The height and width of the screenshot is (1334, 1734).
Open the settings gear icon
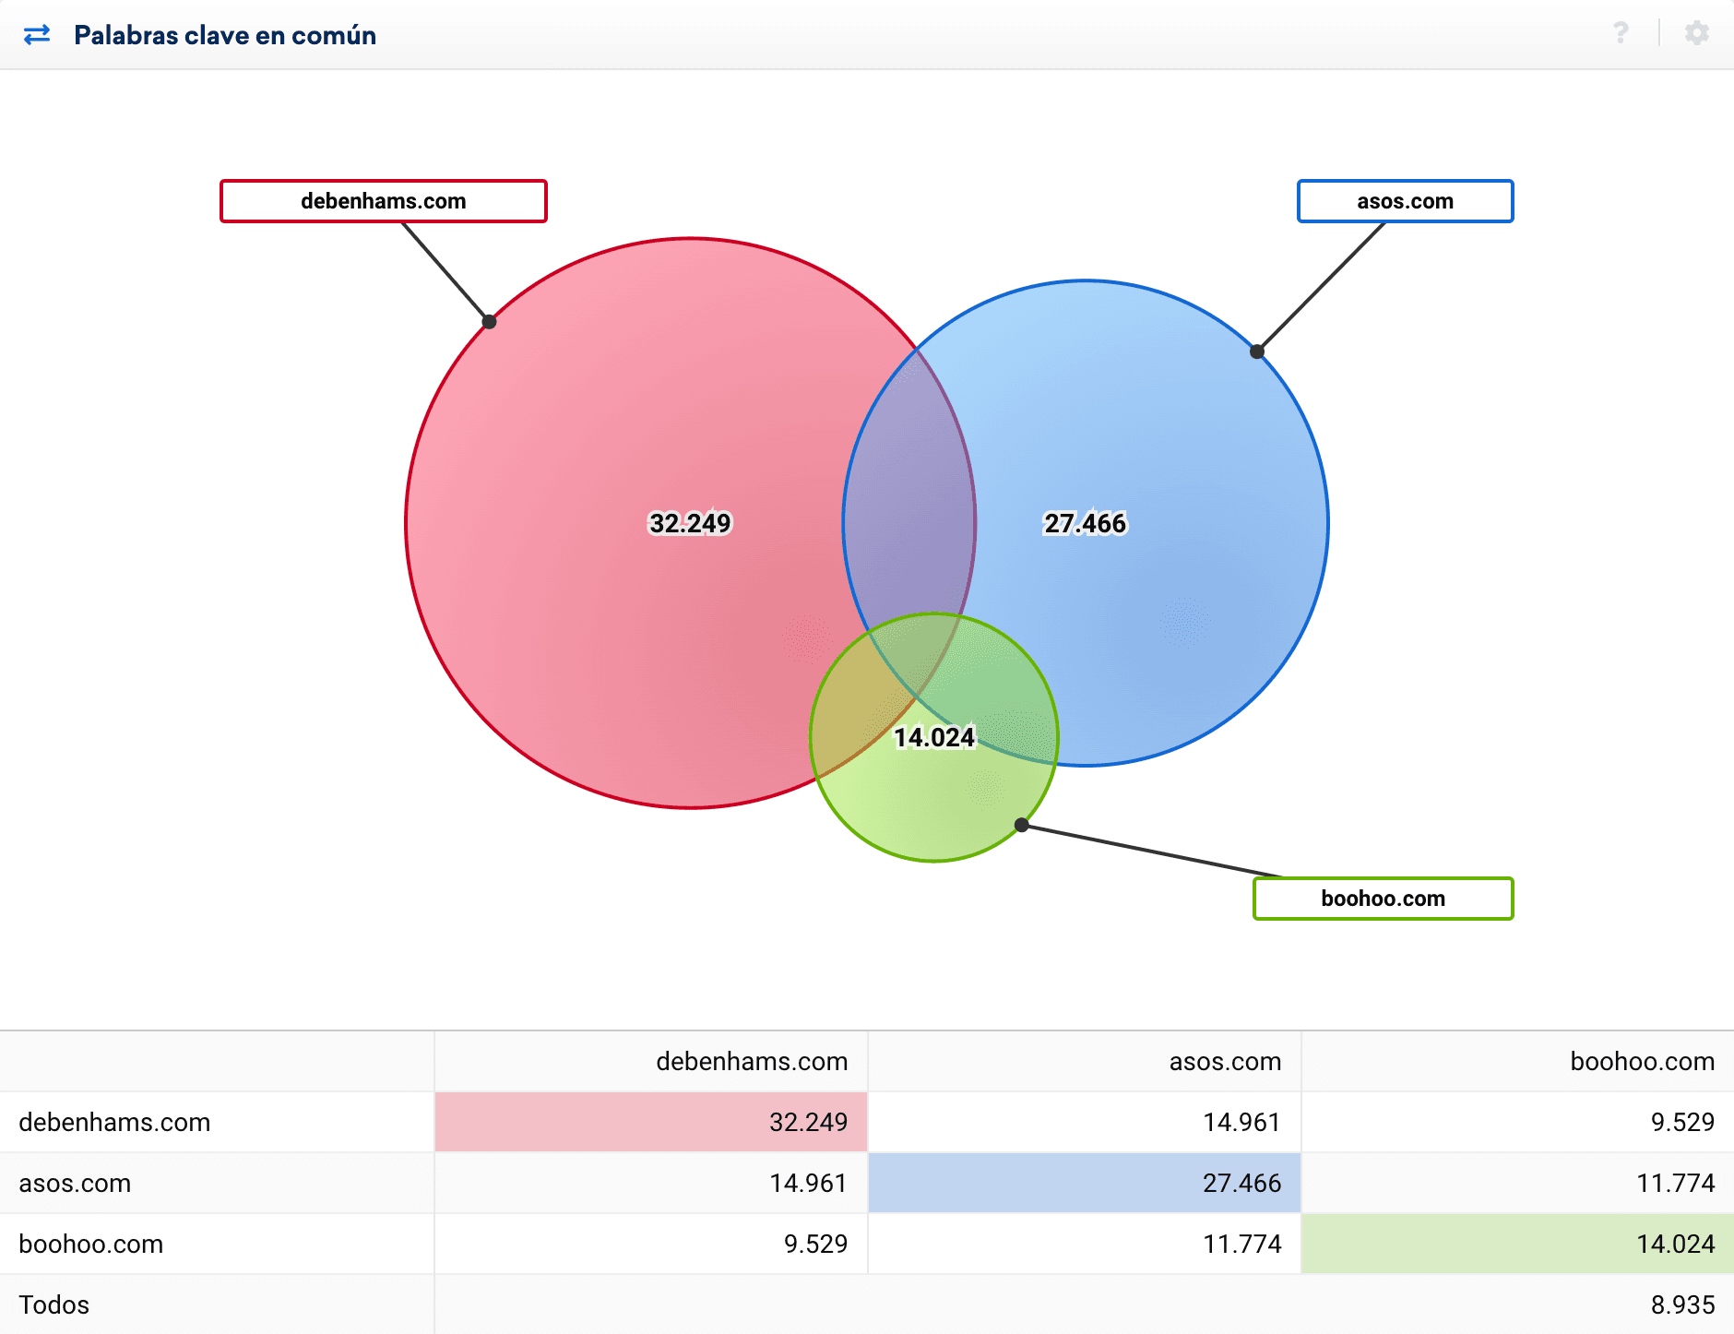[1696, 33]
